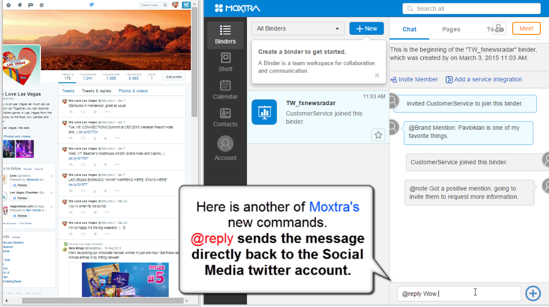Open Contacts in Moxtra sidebar
Screen dimensions: 549x307
point(225,118)
